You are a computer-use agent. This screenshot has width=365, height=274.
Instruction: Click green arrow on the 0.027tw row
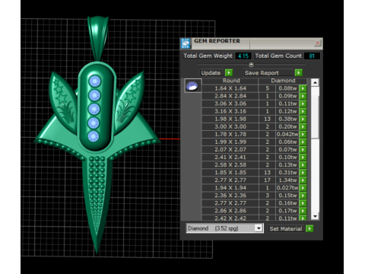[303, 188]
